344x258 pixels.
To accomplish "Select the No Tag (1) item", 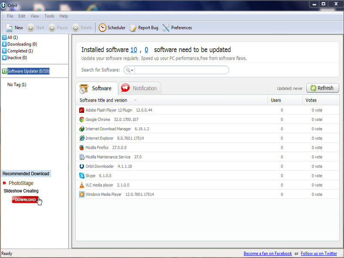I will (x=17, y=85).
